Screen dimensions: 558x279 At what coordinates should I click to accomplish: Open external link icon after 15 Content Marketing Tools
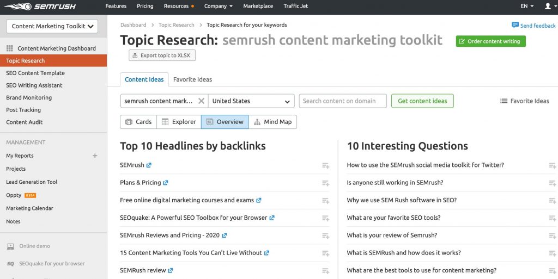[x=266, y=253]
